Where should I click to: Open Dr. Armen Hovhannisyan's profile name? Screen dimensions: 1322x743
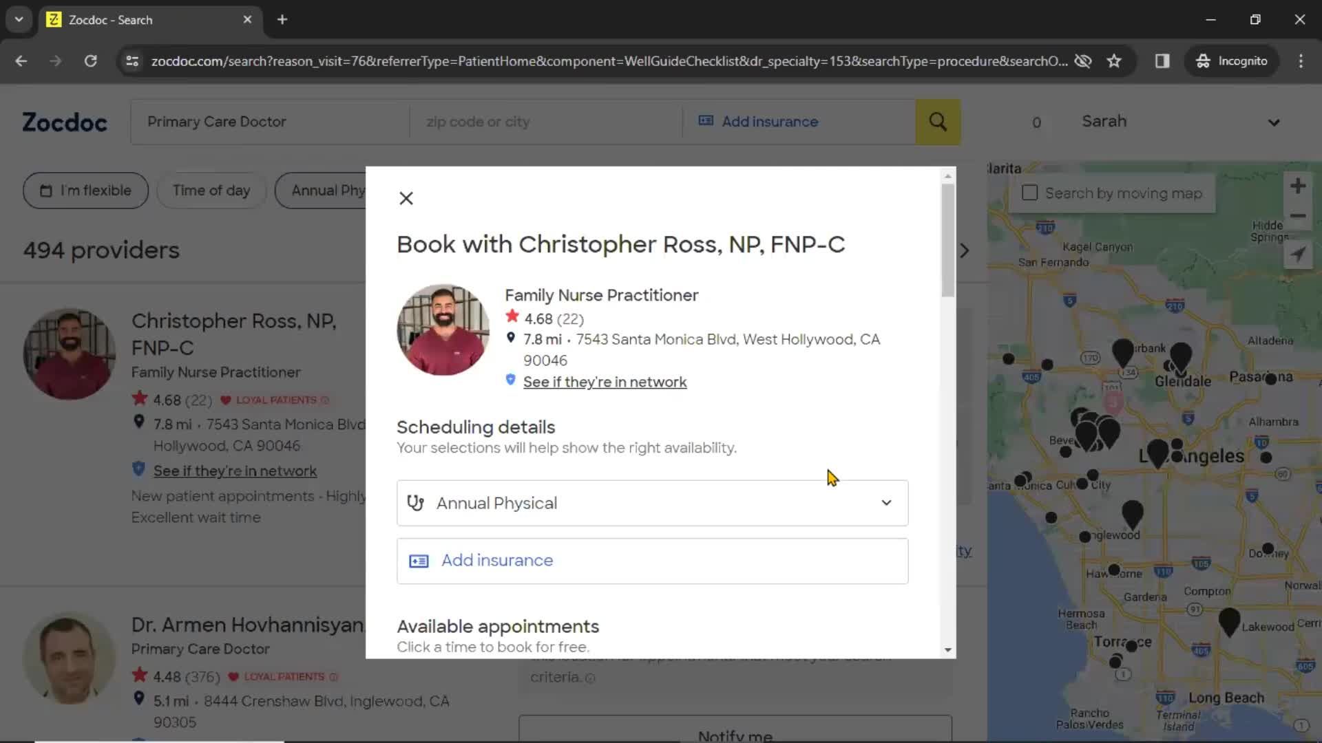[248, 625]
